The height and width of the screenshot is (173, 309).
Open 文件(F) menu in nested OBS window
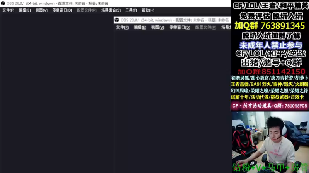coord(122,27)
